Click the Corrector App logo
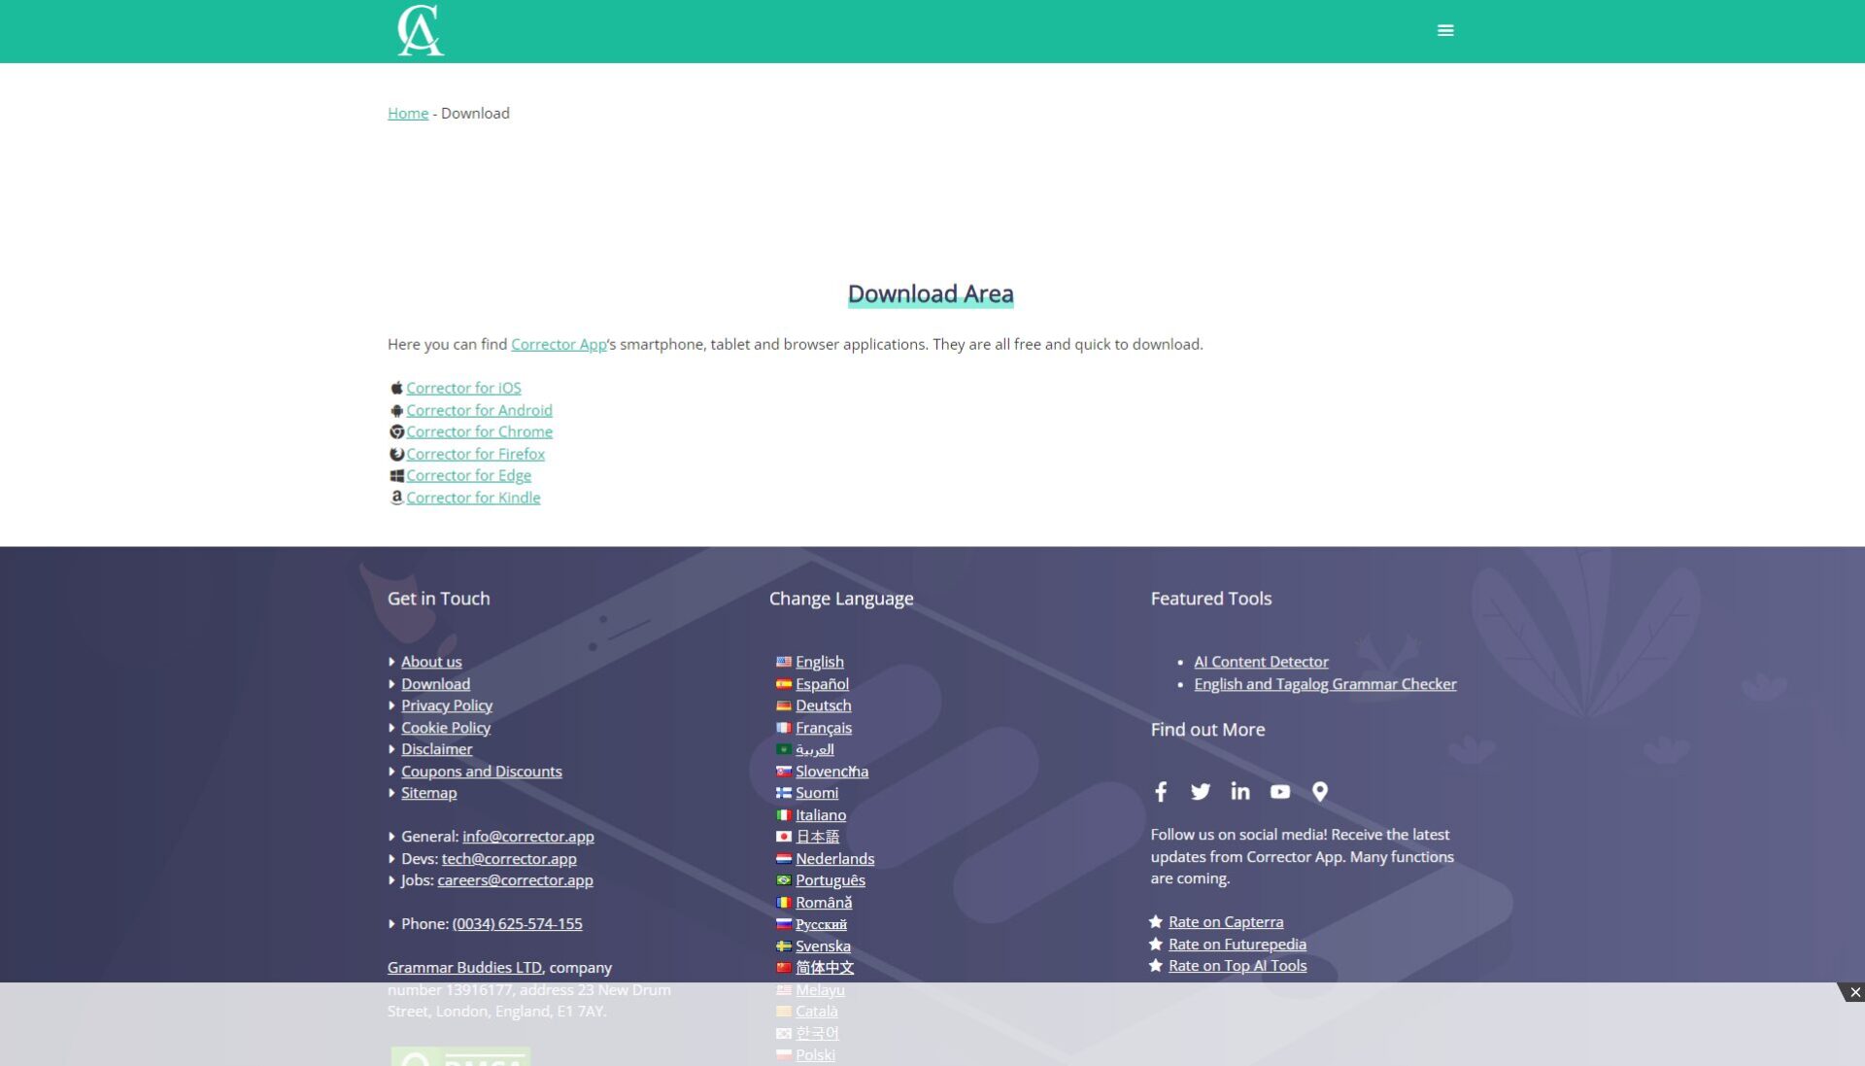Image resolution: width=1865 pixels, height=1066 pixels. coord(420,31)
